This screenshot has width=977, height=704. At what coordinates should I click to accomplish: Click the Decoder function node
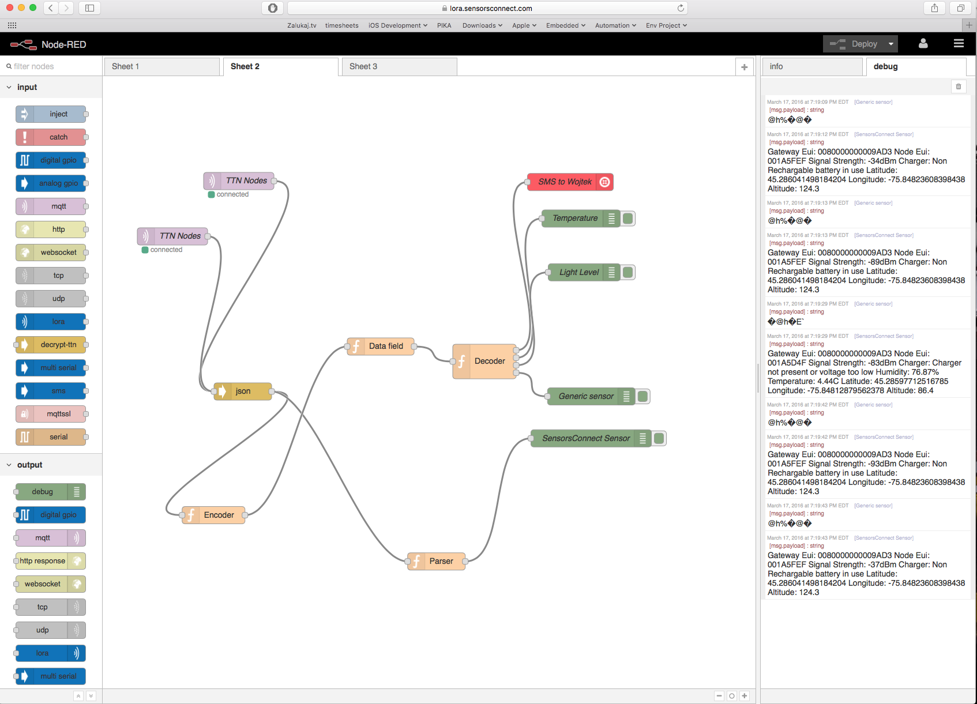coord(484,362)
